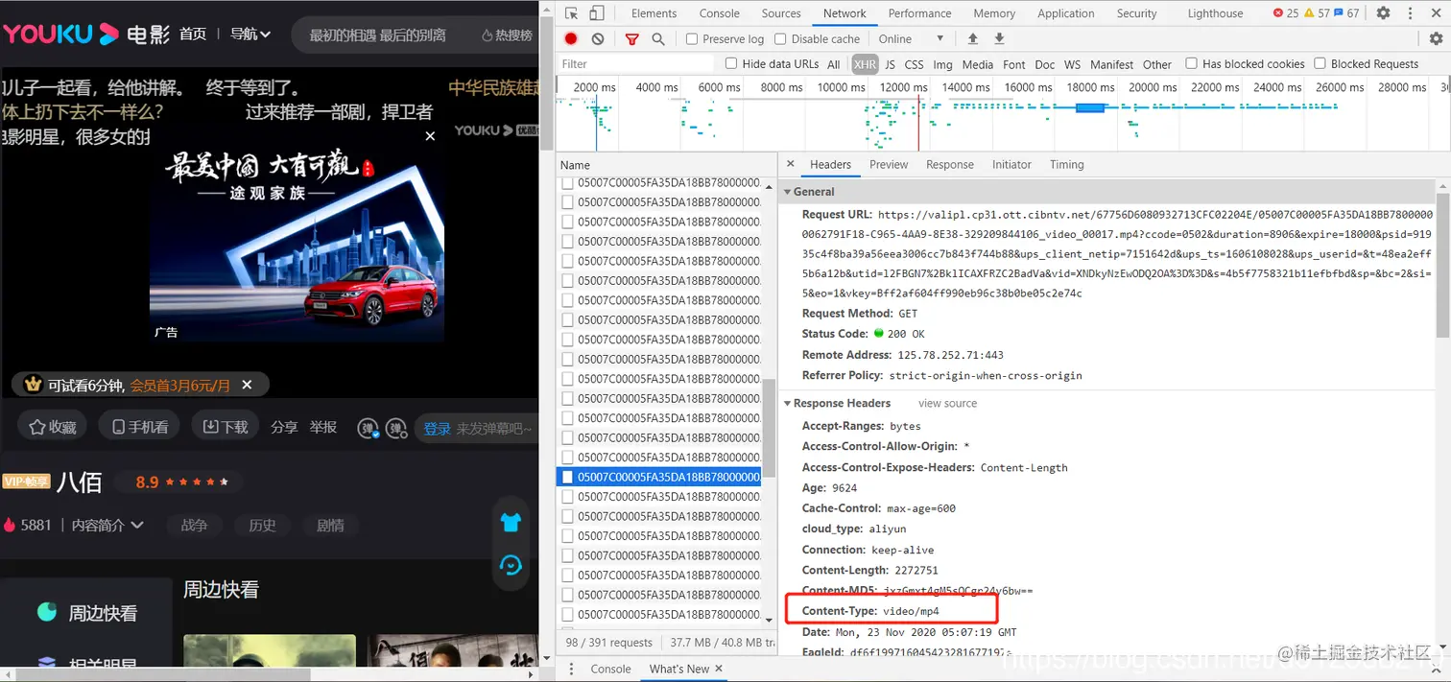
Task: Collapse the General section
Action: click(x=788, y=192)
